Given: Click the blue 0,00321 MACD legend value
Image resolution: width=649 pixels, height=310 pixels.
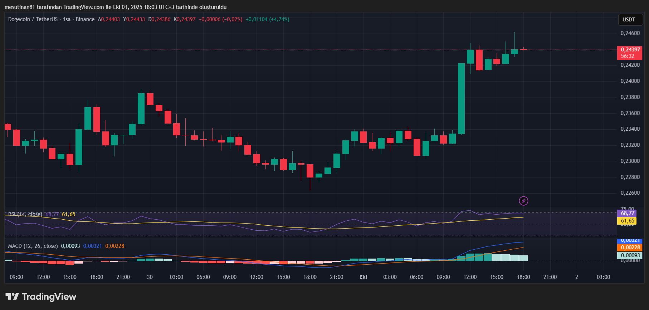Looking at the screenshot, I should tap(92, 246).
